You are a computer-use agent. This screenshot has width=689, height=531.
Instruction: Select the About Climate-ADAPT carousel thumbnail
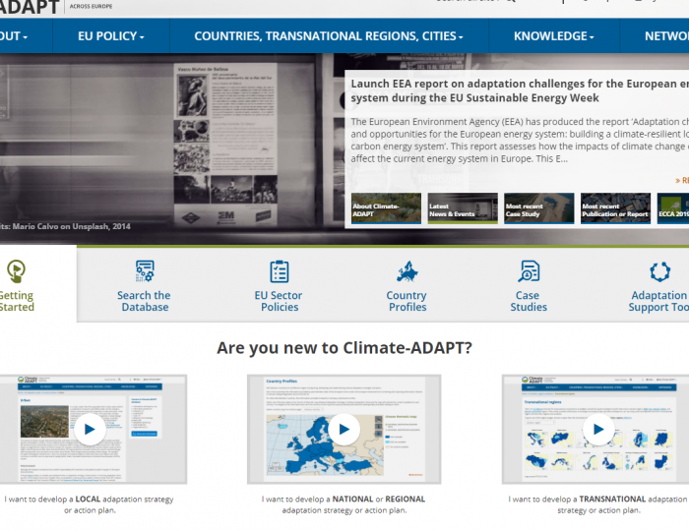coord(386,208)
